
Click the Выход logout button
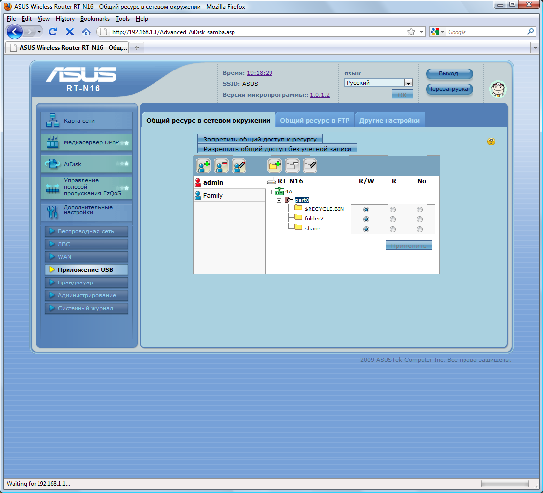[x=449, y=73]
